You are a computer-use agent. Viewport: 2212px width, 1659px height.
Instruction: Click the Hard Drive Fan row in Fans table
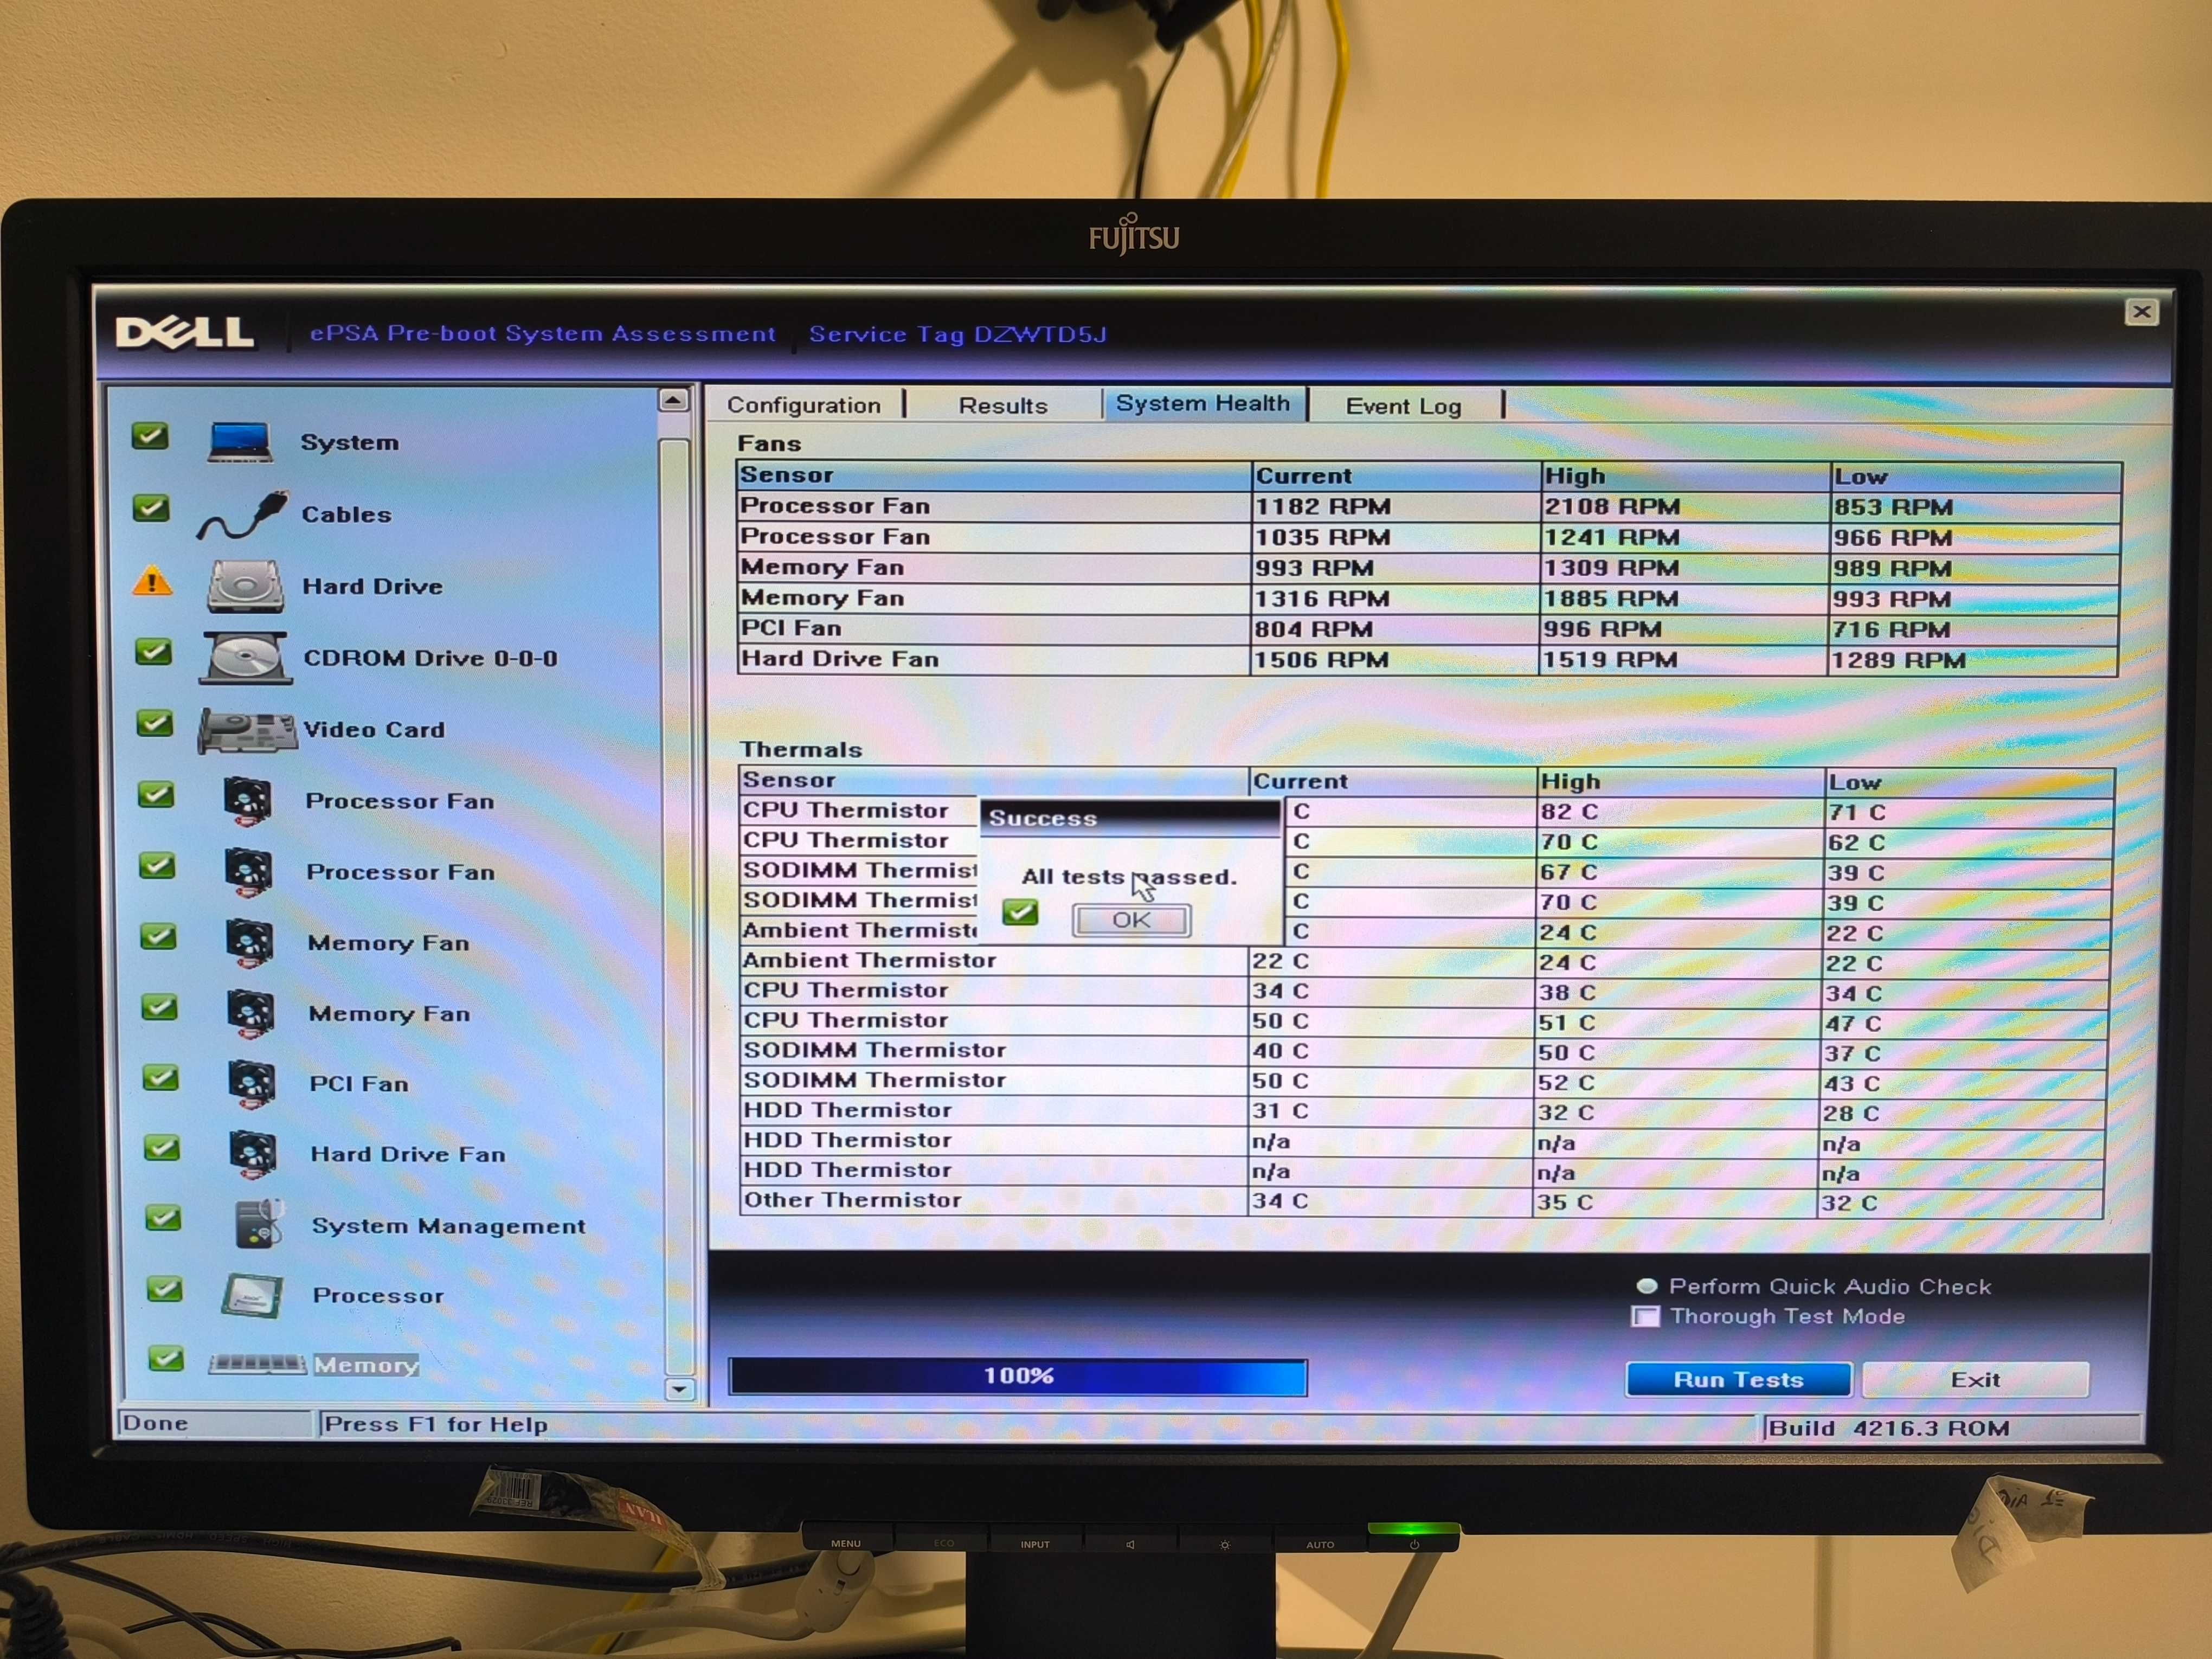1427,659
